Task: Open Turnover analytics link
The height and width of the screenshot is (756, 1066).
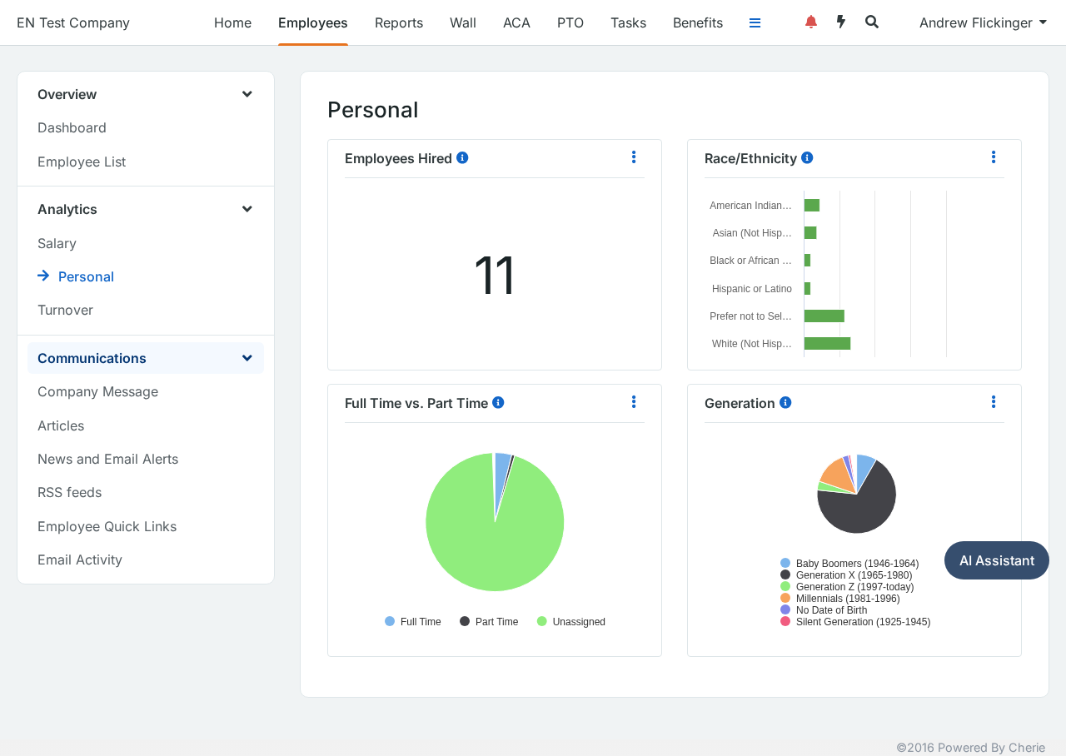Action: click(65, 310)
